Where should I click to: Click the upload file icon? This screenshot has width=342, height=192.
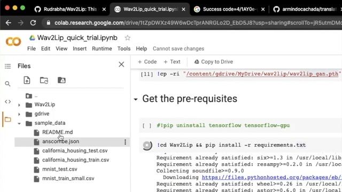click(x=27, y=81)
